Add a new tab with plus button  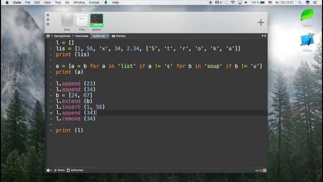(261, 22)
